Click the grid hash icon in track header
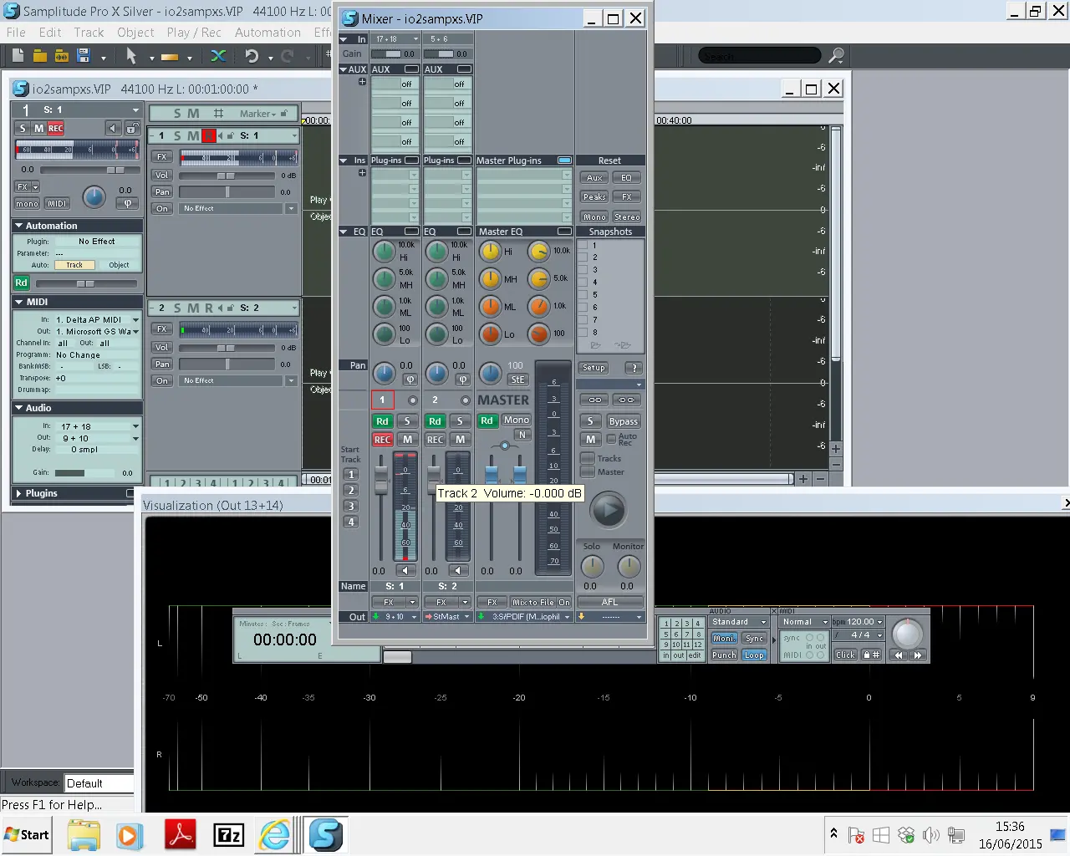 coord(219,114)
